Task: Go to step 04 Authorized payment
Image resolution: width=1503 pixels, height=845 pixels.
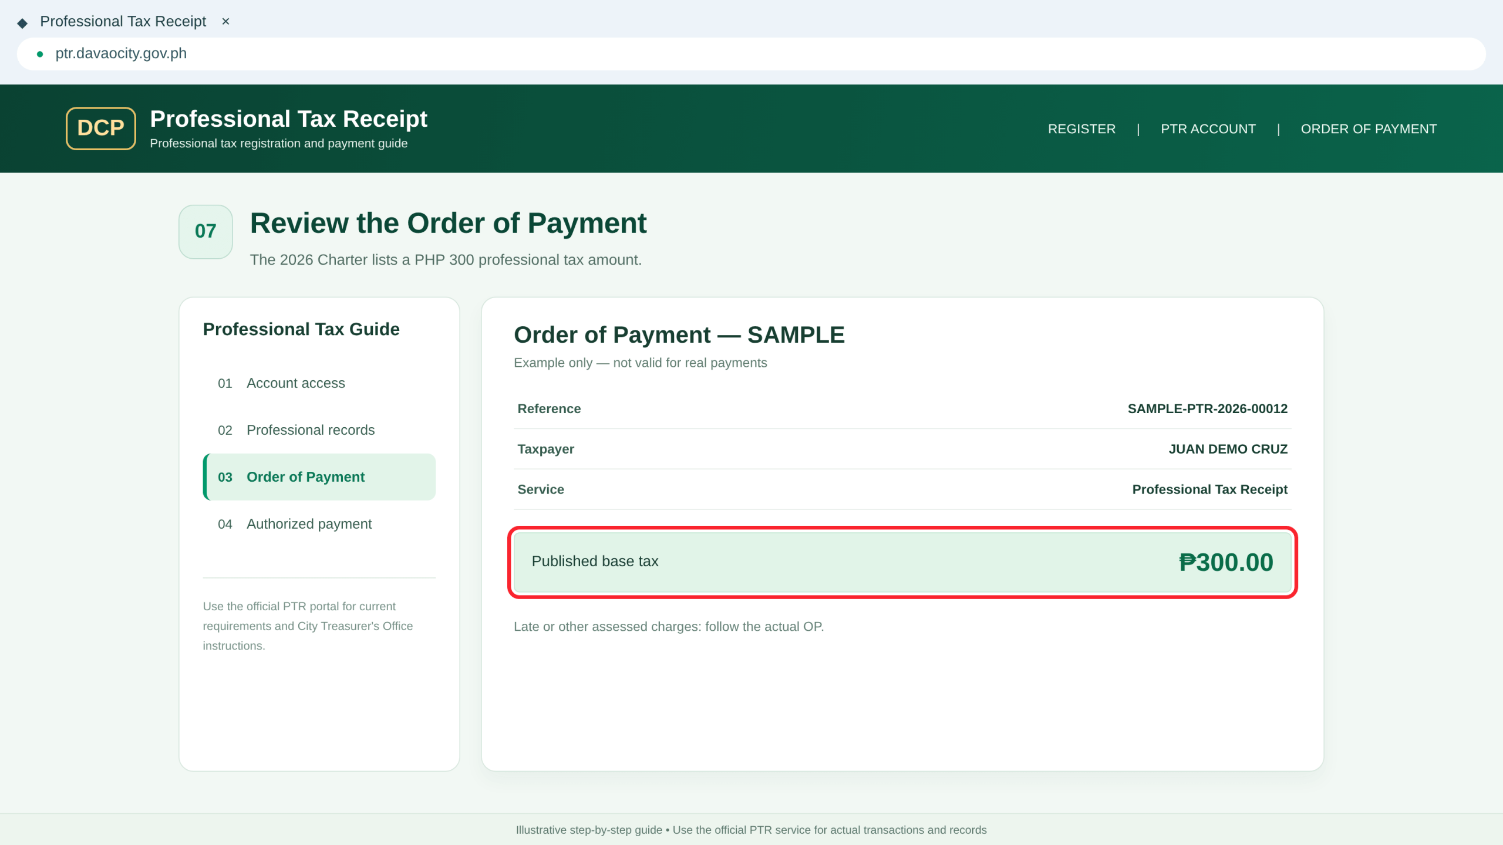Action: coord(319,524)
